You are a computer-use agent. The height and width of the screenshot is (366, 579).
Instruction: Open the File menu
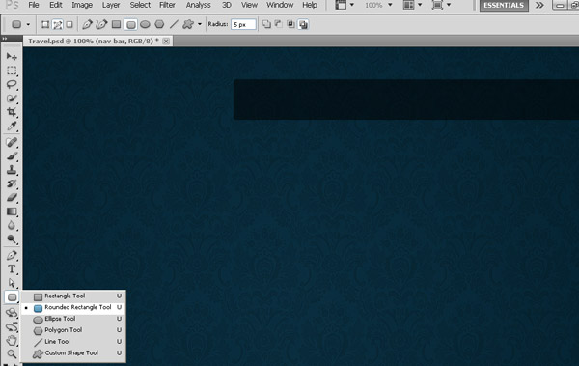pos(34,5)
